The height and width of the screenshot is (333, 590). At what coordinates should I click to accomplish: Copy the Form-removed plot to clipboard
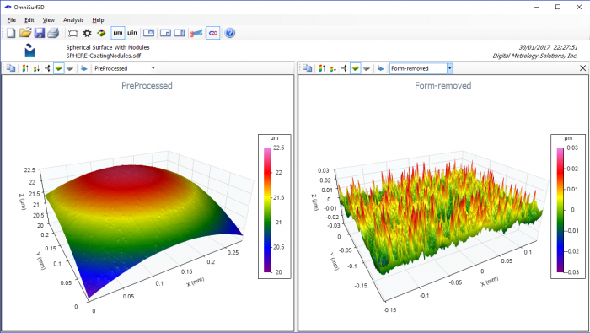pos(308,68)
